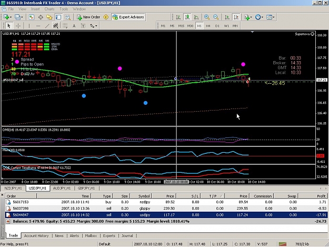Switch to Line Chart display
Image resolution: width=329 pixels, height=247 pixels.
196,17
